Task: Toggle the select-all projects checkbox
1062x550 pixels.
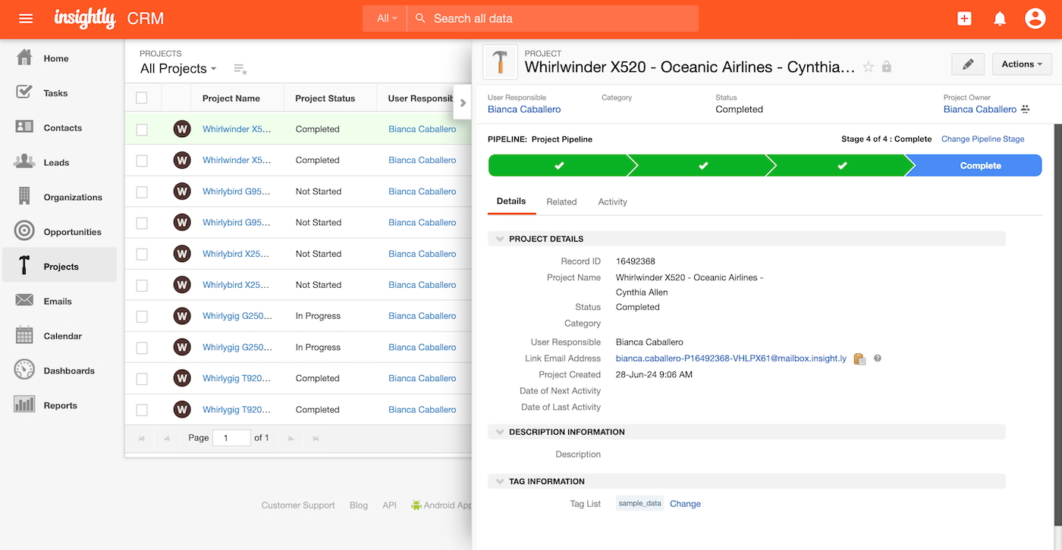Action: (142, 98)
